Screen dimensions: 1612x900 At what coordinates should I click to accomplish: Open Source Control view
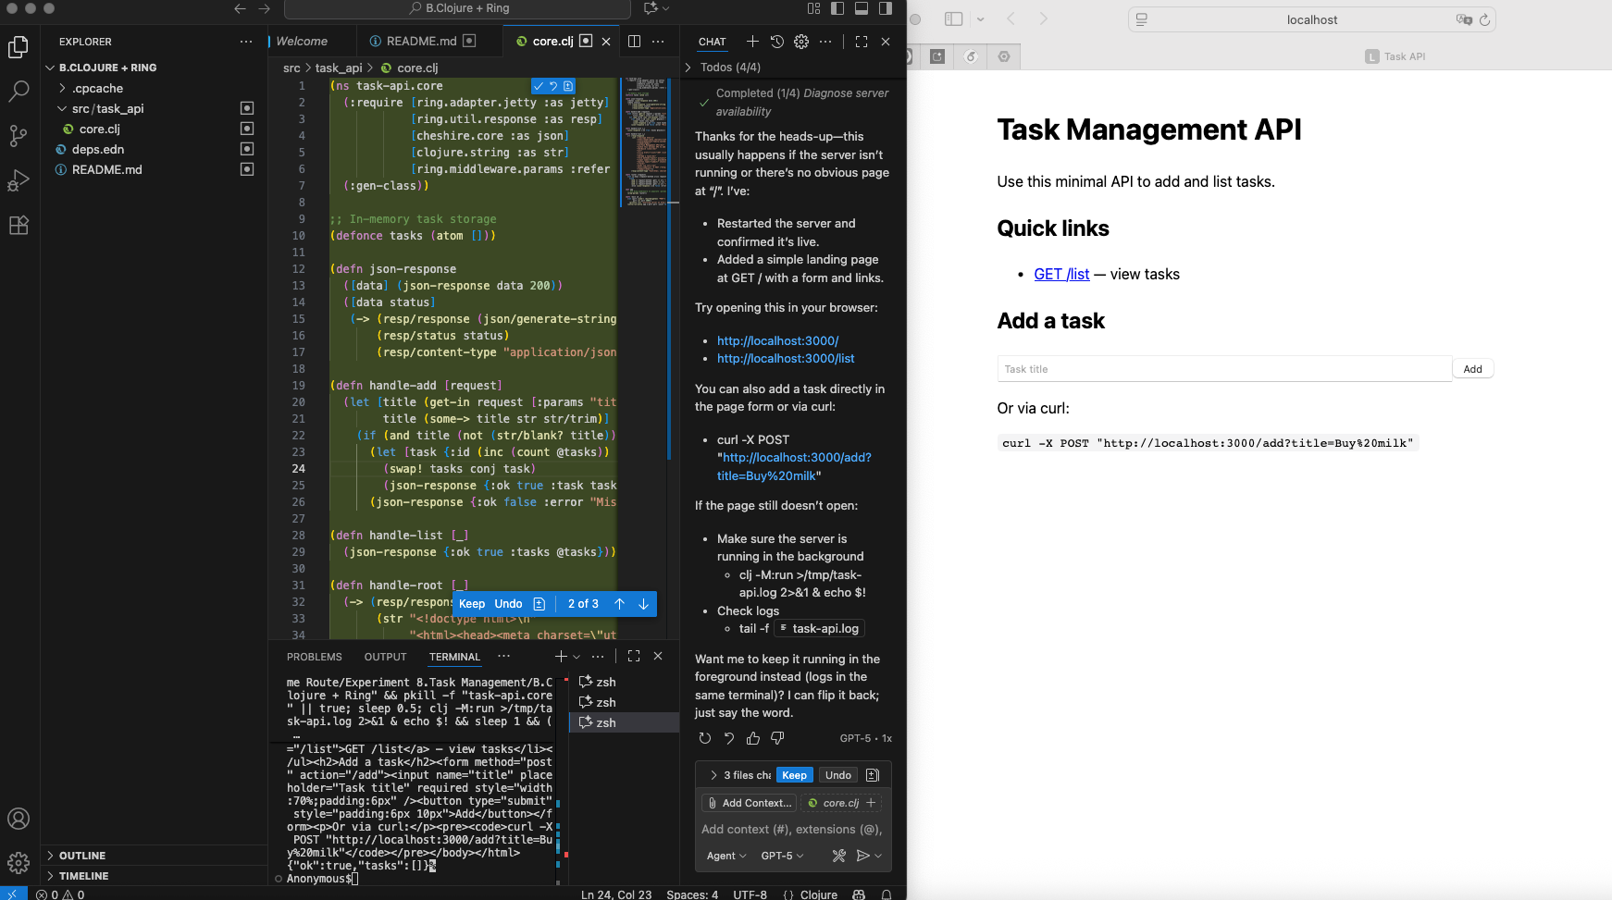click(19, 136)
